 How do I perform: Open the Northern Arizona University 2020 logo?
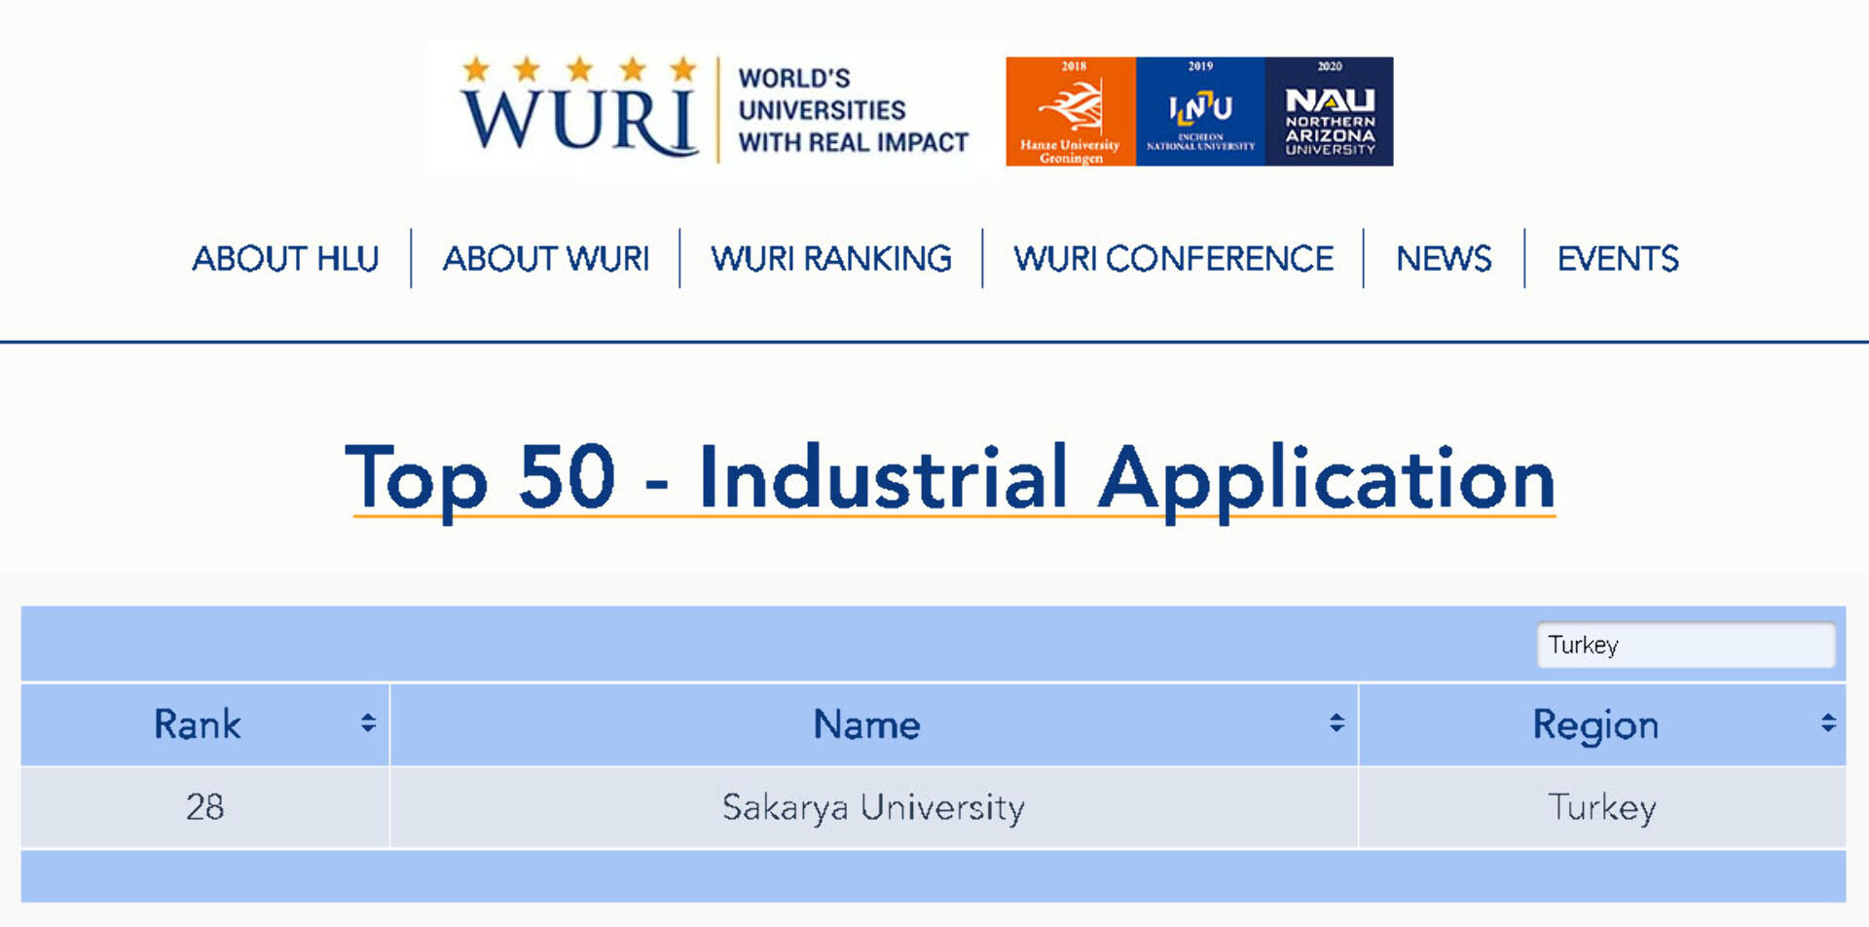coord(1330,111)
